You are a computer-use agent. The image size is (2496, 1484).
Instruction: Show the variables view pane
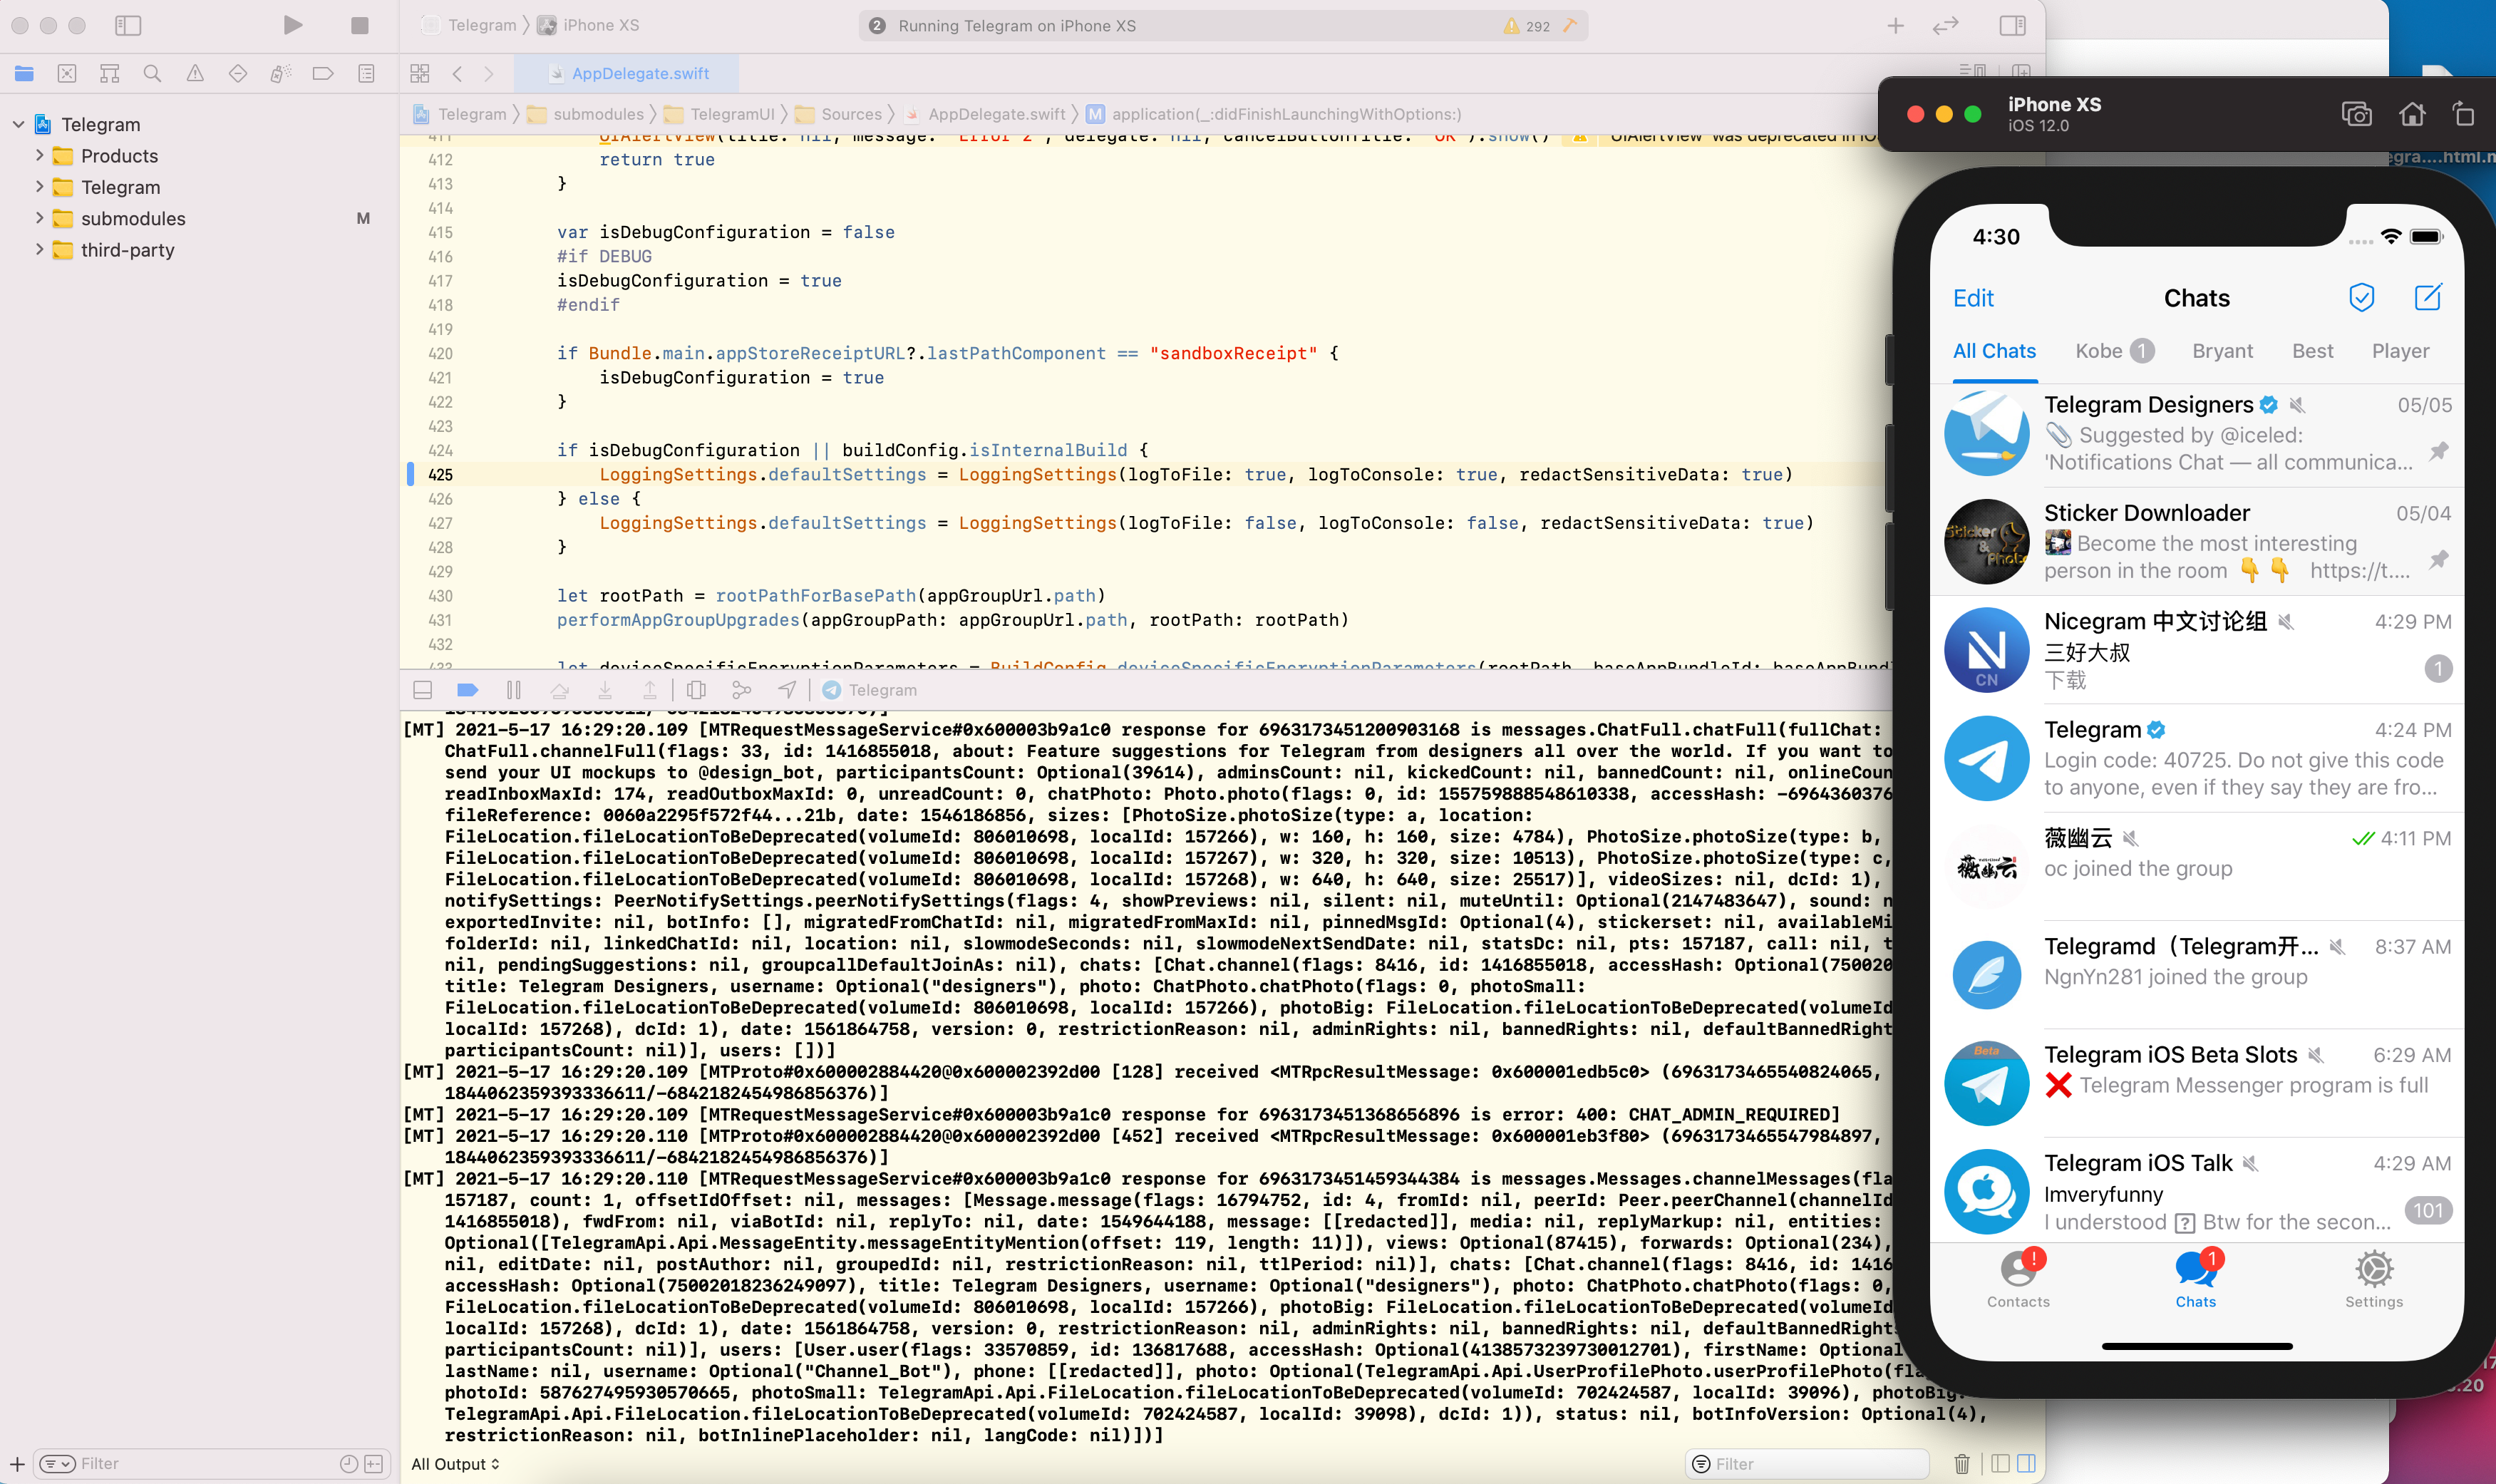coord(2000,1463)
